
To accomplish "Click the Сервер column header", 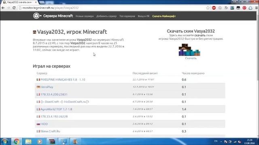I will coord(42,73).
